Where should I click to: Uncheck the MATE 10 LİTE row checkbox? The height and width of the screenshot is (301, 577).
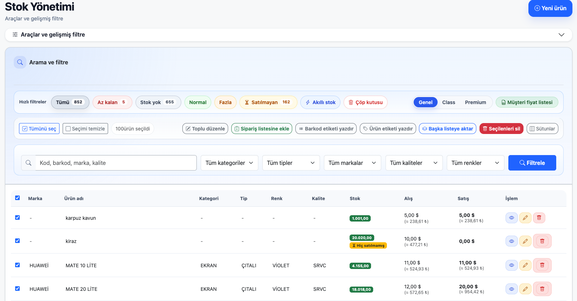tap(18, 265)
